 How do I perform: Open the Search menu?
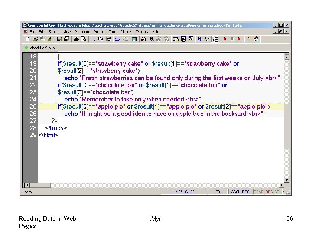pos(54,32)
